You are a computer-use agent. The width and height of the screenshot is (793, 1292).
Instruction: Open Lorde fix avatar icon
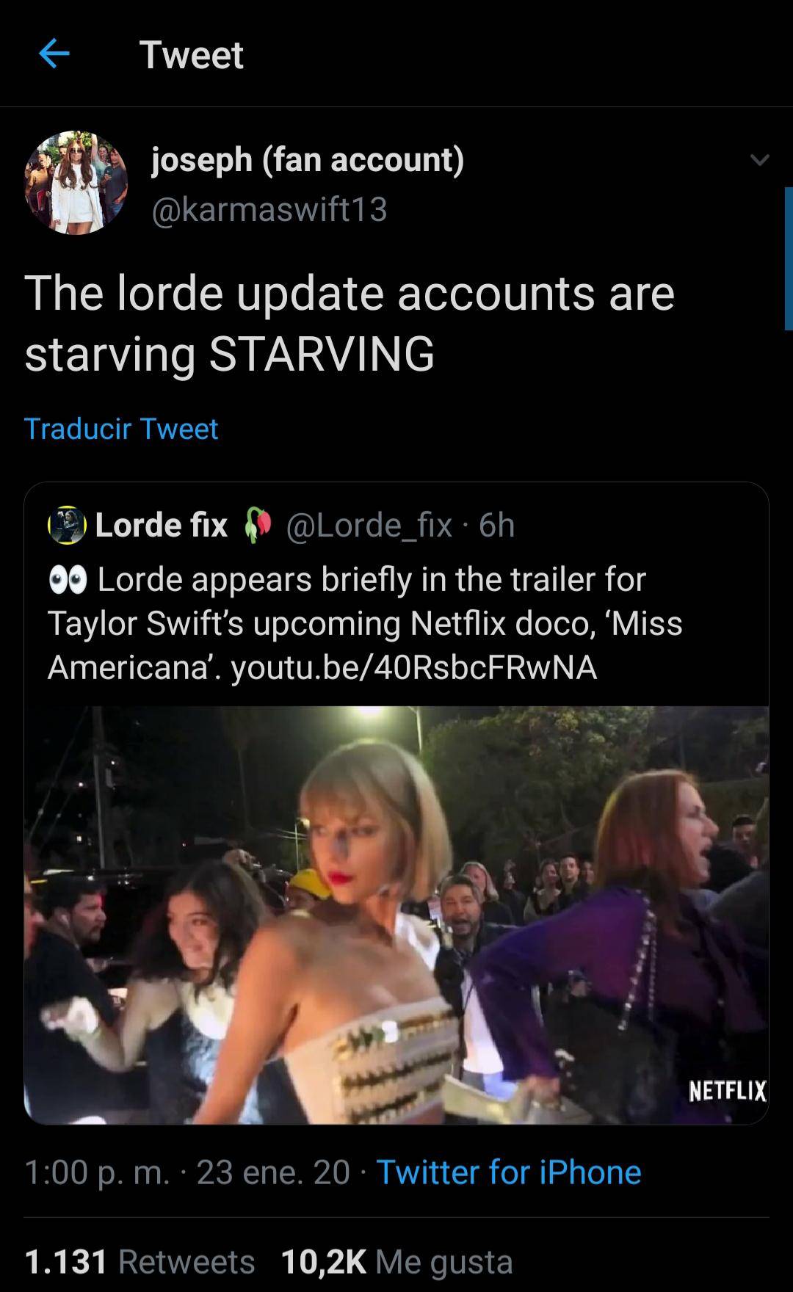tap(67, 525)
